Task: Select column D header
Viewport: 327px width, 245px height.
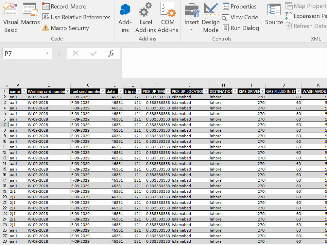Action: 115,85
